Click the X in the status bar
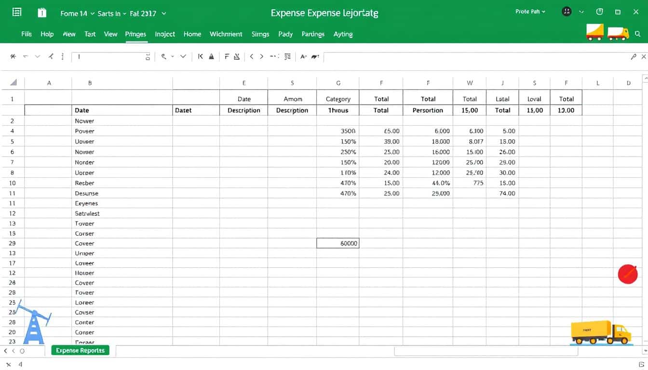This screenshot has width=648, height=370. point(8,365)
